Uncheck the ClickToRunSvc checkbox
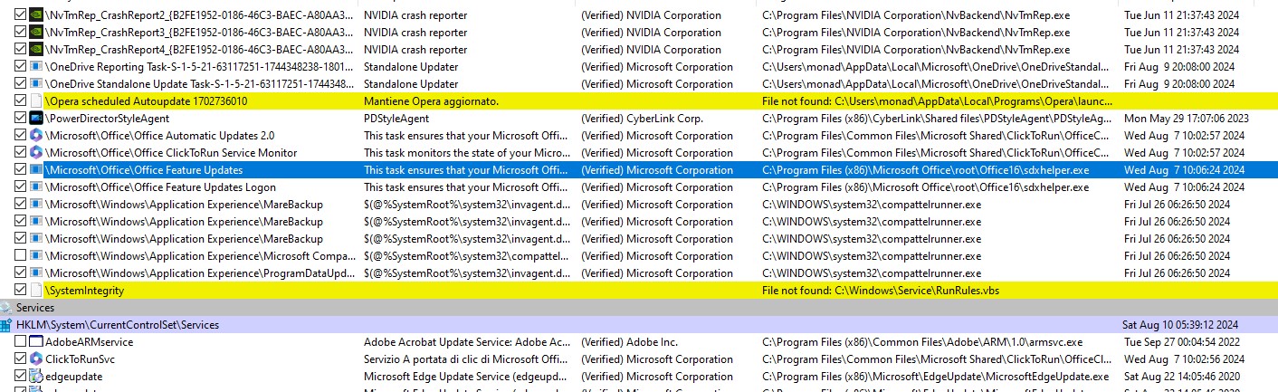 point(21,359)
